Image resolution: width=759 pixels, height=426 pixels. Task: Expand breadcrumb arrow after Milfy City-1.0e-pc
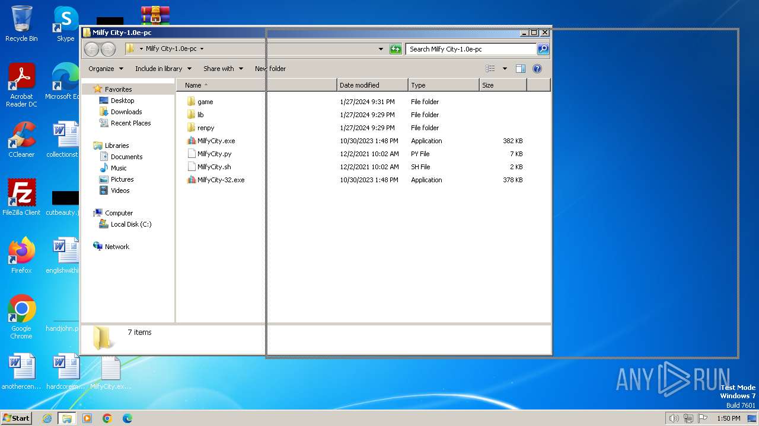point(202,49)
